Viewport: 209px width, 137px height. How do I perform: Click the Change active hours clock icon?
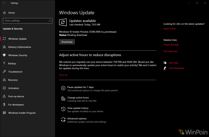pos(63,99)
